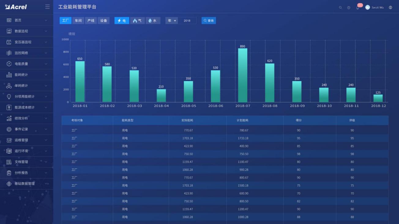Viewport: 399px width, 224px height.
Task: Open the 绩效分析 chart icon
Action: pyautogui.click(x=10, y=118)
